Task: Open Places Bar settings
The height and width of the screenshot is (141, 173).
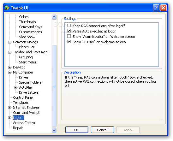Action: pos(27,47)
